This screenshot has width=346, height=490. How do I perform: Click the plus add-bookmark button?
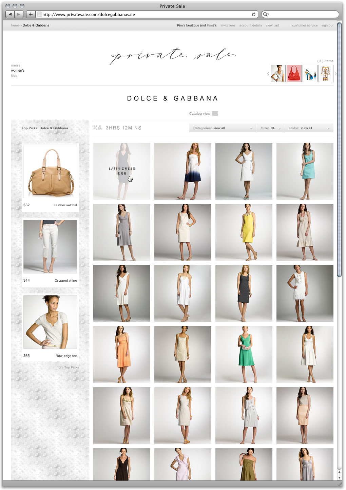pyautogui.click(x=31, y=14)
